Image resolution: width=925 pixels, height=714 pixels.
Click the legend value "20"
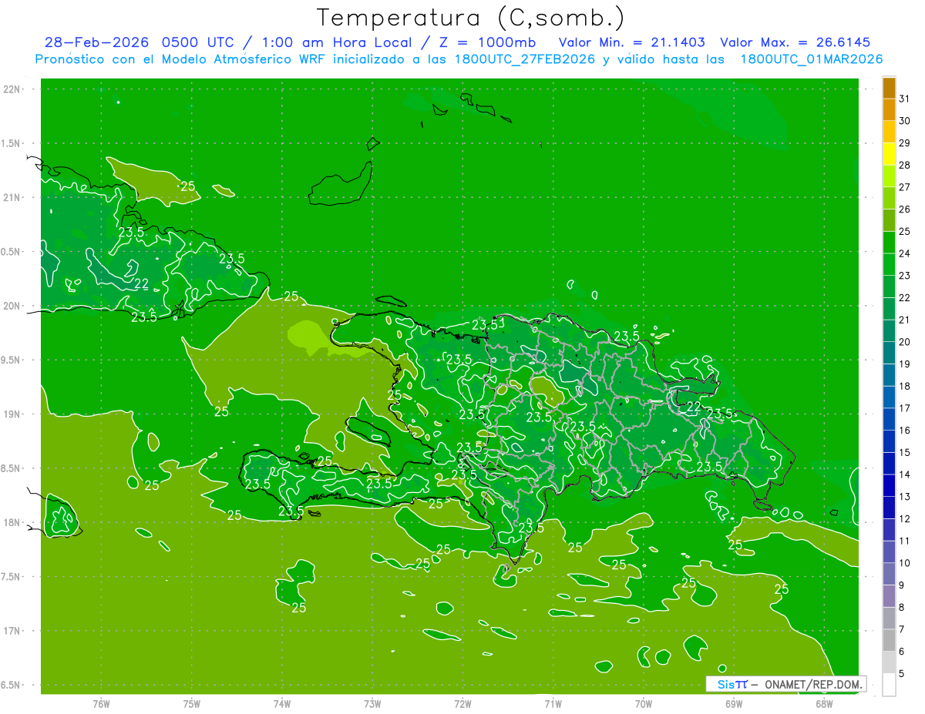pos(904,342)
